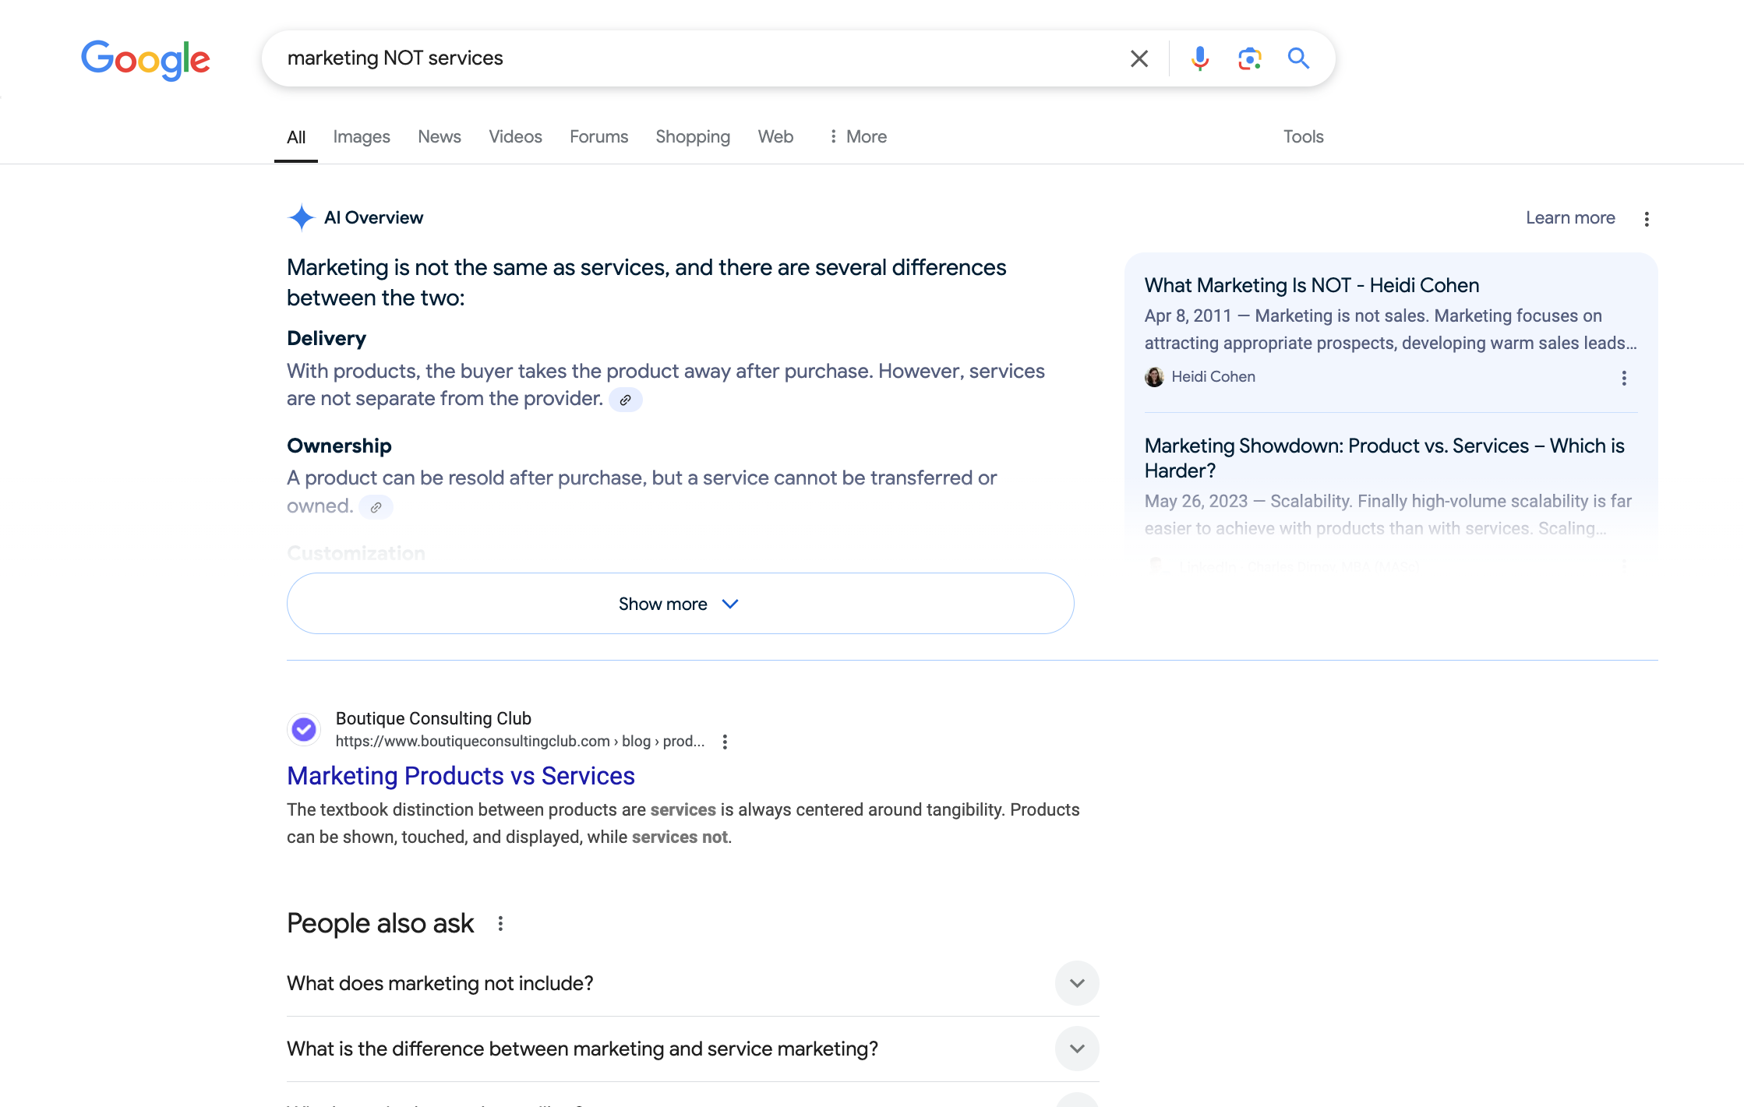
Task: Open search Tools
Action: pos(1304,137)
